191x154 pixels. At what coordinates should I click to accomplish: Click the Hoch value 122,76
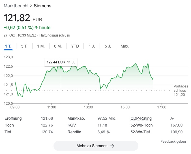(x=47, y=125)
